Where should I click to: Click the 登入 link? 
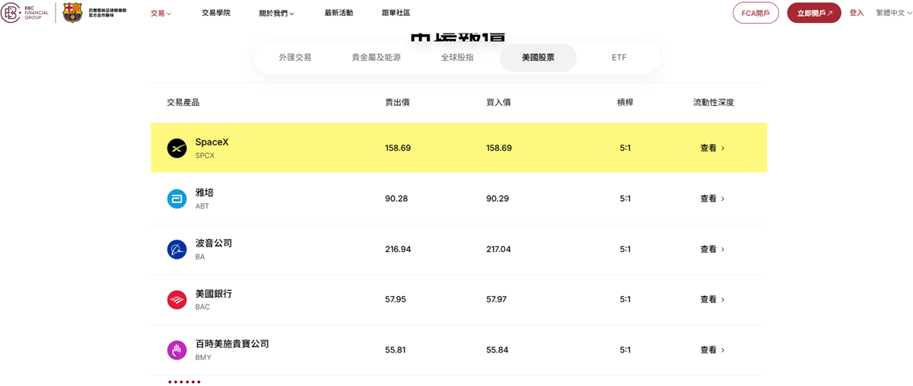pyautogui.click(x=857, y=13)
